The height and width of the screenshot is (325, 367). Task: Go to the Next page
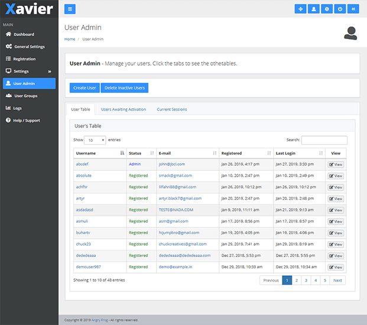pos(337,280)
